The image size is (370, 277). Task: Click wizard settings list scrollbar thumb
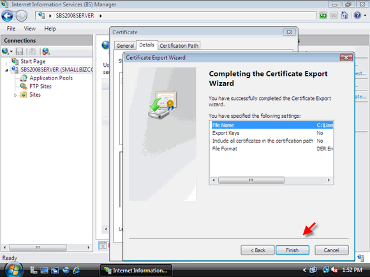pyautogui.click(x=251, y=180)
